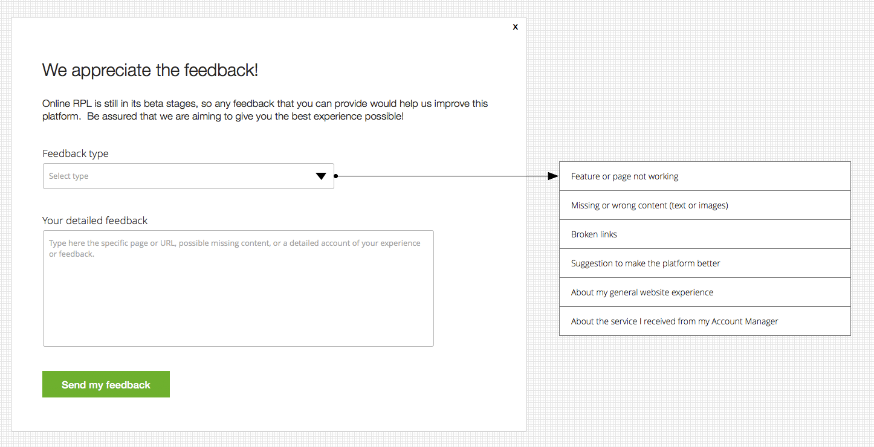The width and height of the screenshot is (874, 447).
Task: Click the dot at the connector line start
Action: (336, 176)
